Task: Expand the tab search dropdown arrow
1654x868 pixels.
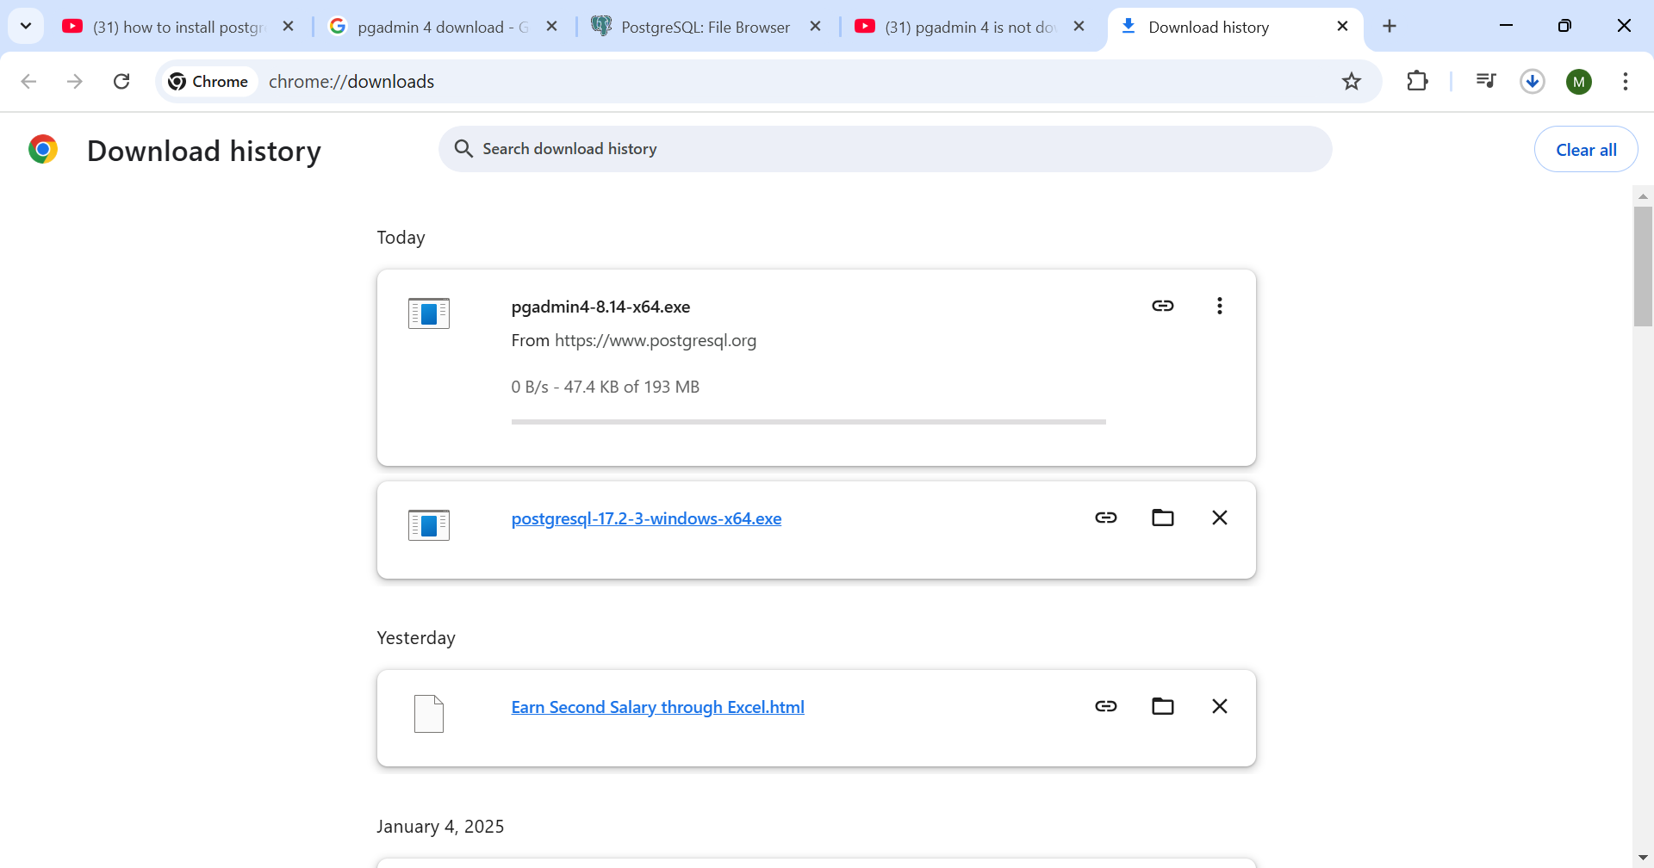Action: coord(26,26)
